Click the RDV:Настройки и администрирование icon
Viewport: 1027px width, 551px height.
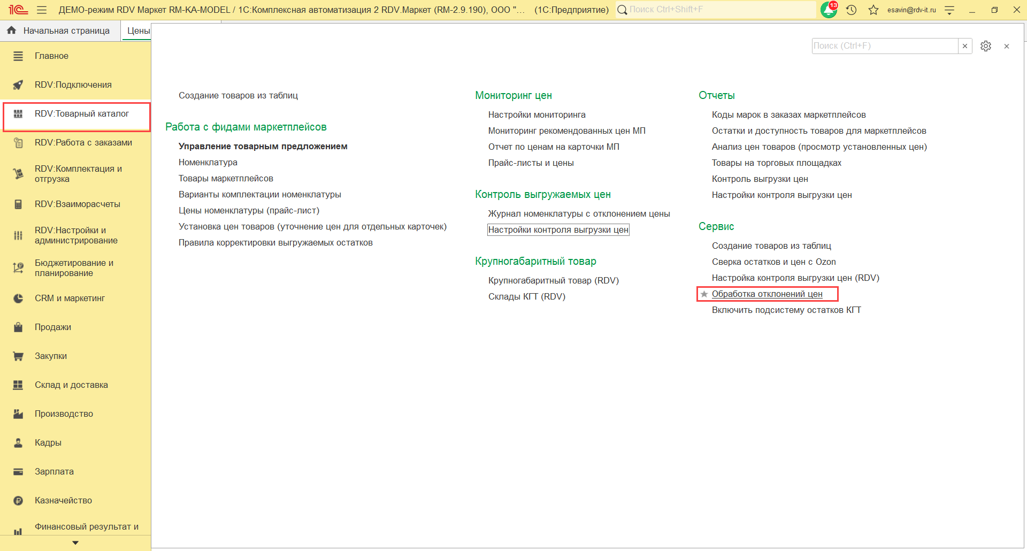(18, 235)
